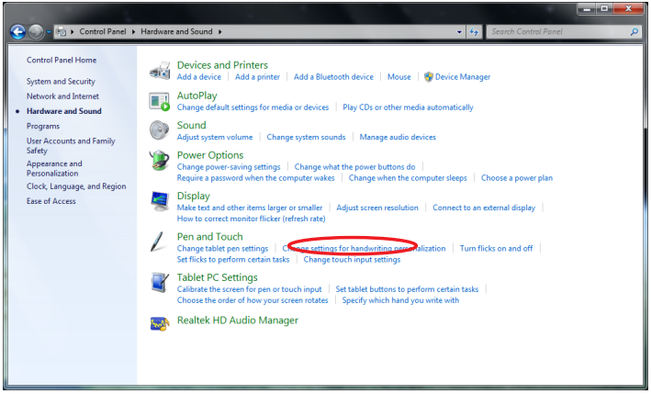Screen dimensions: 651x394
Task: Click Add a Bluetooth device link
Action: 333,77
